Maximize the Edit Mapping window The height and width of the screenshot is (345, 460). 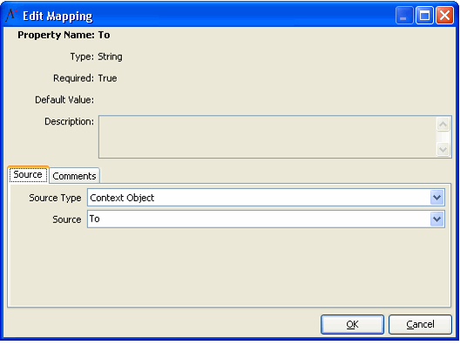[424, 16]
